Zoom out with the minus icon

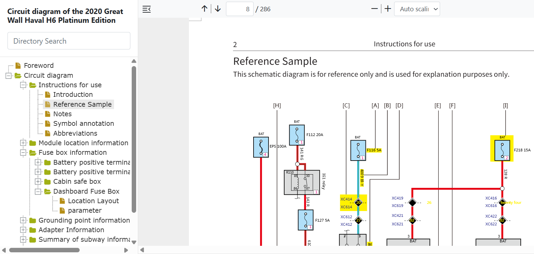pyautogui.click(x=374, y=9)
